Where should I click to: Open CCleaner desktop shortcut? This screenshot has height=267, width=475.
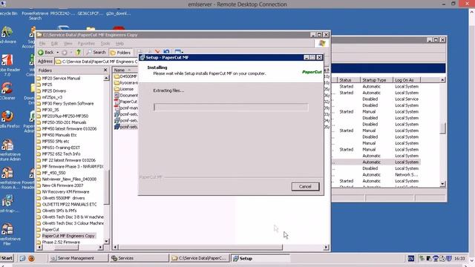click(x=7, y=90)
